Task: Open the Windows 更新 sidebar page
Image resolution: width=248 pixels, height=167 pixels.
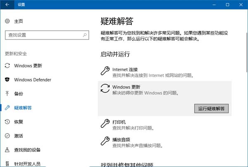Action: [x=28, y=66]
